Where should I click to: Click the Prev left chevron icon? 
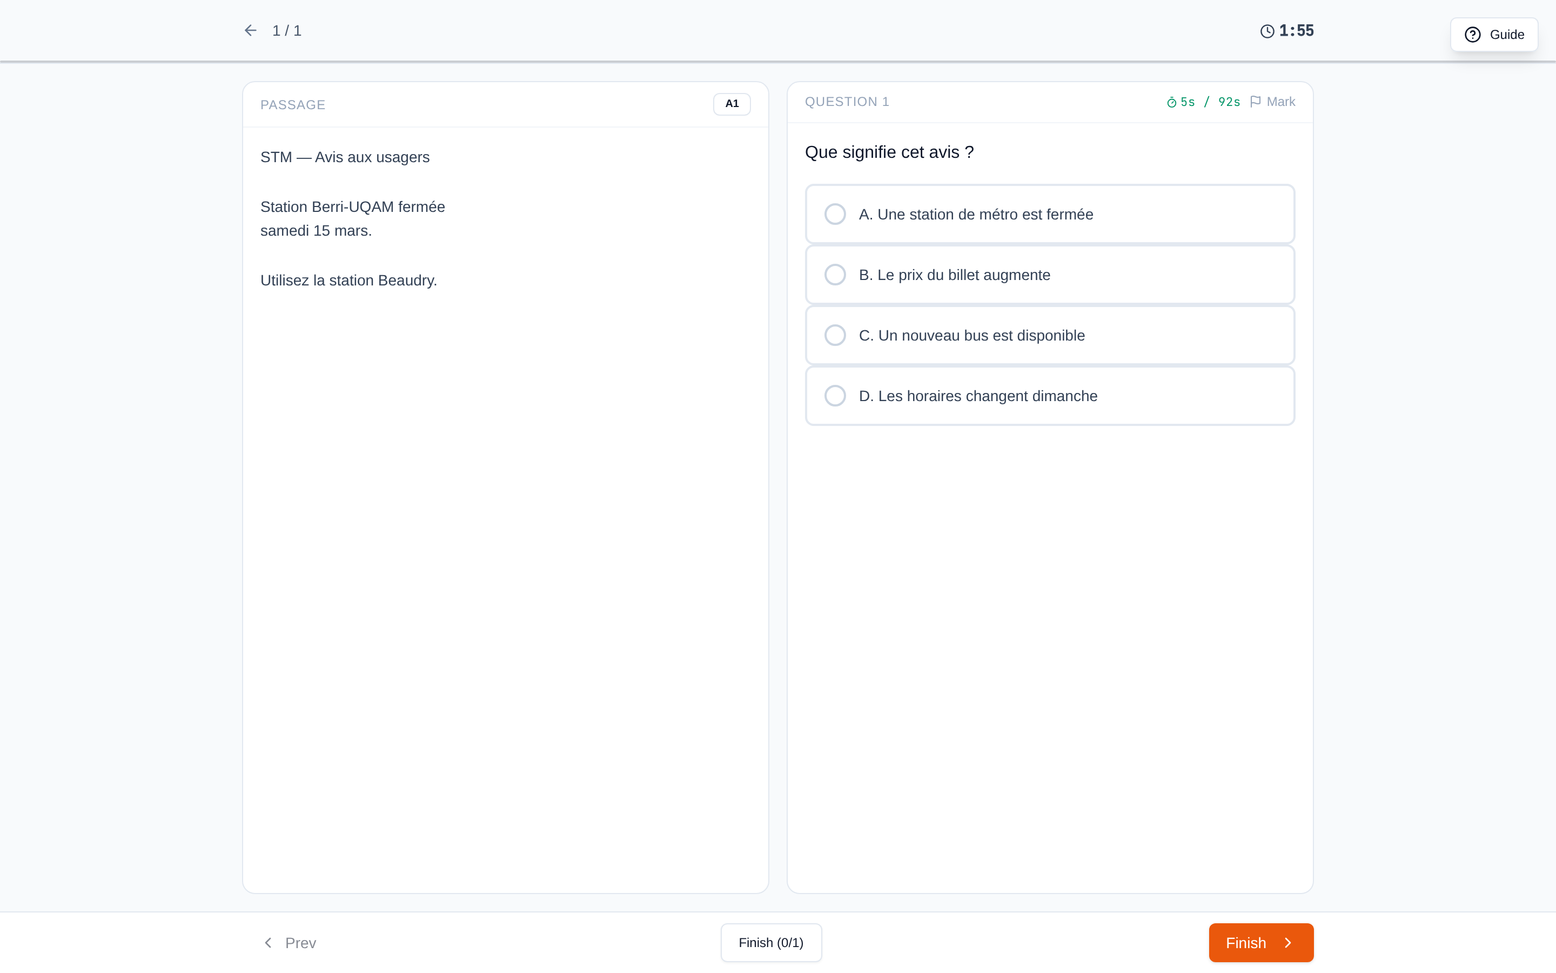click(x=268, y=943)
